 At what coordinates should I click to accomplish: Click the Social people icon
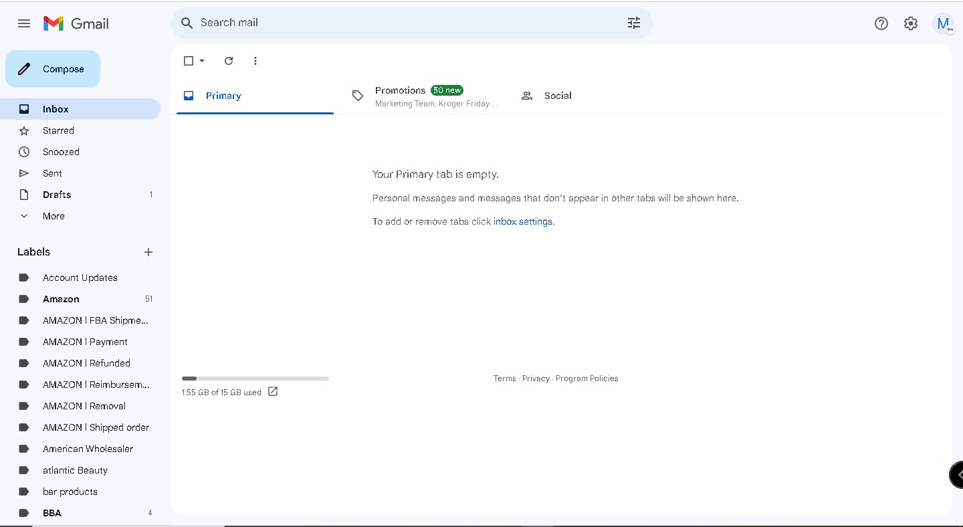tap(527, 96)
